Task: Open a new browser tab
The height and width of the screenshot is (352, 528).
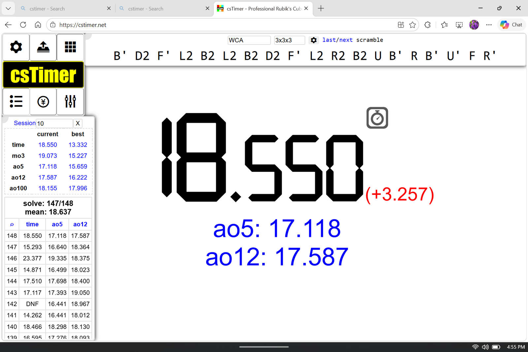Action: click(x=321, y=9)
